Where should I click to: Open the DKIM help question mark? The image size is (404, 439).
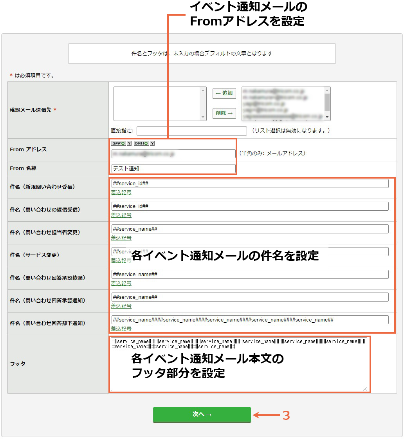153,143
